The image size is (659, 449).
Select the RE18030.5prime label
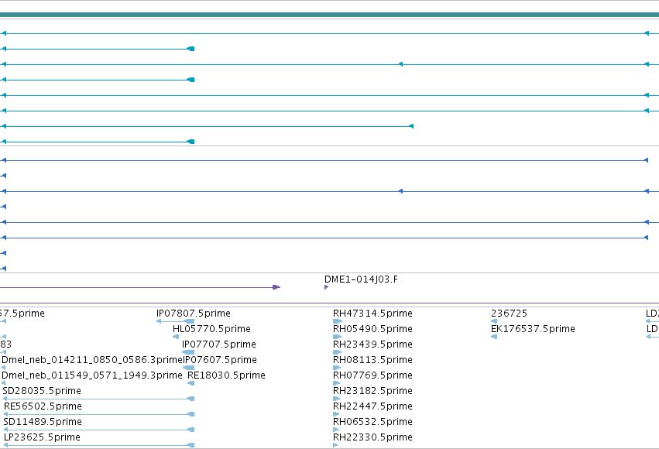coord(226,375)
